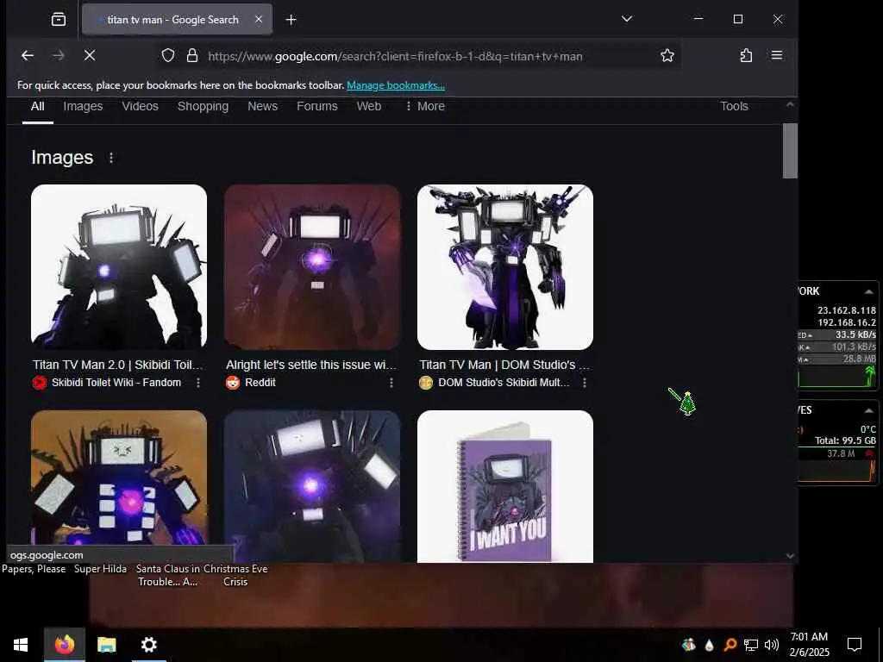Switch to the Images search tab
The image size is (883, 662).
click(x=83, y=106)
